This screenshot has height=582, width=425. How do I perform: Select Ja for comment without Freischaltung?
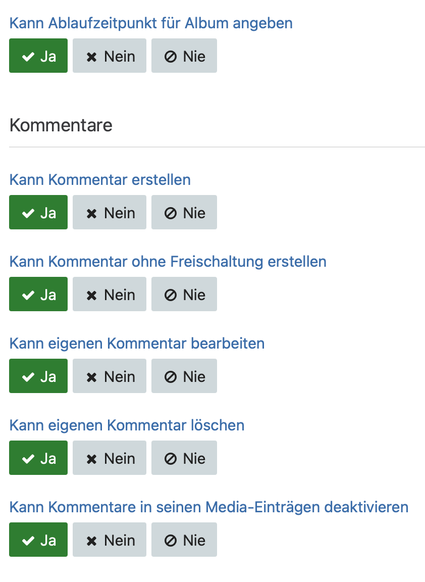pos(38,295)
